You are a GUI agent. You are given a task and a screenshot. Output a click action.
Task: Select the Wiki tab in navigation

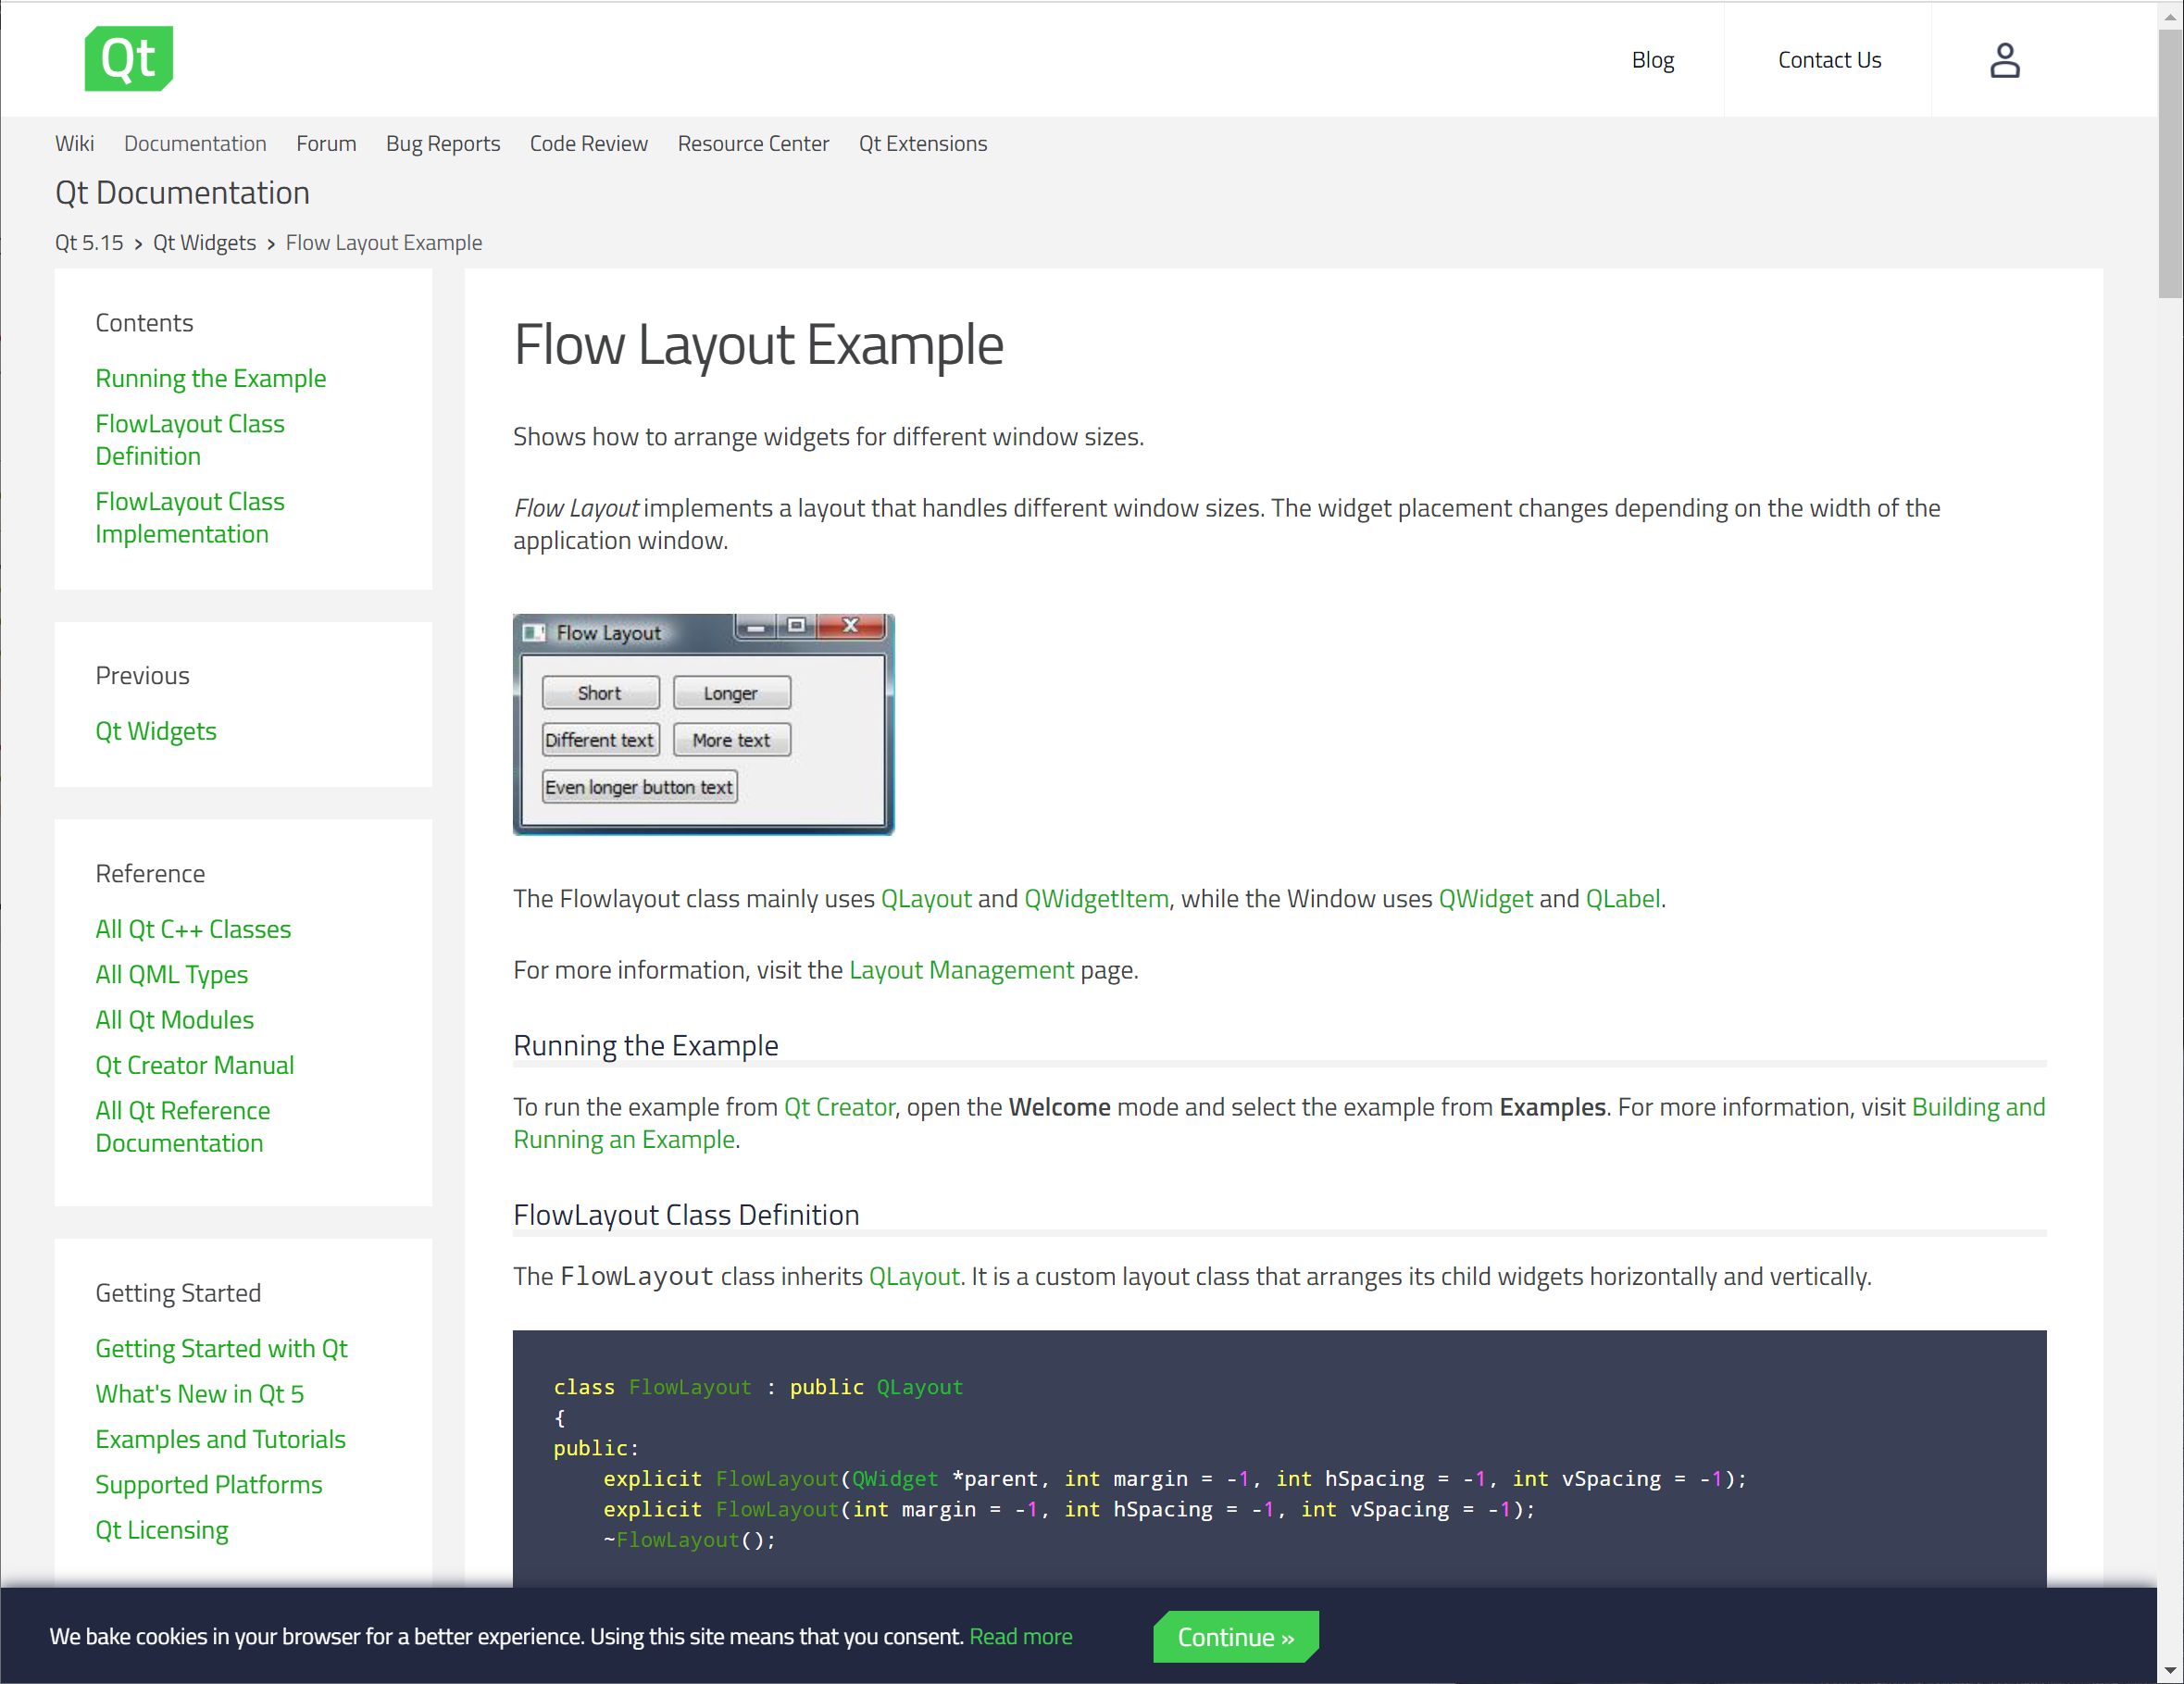coord(74,142)
